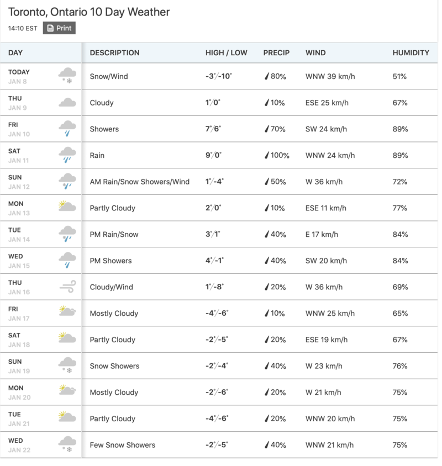
Task: Select the Few Snow Showers description
Action: [x=122, y=444]
